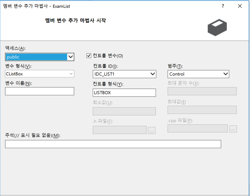Click the 최소값 field
The width and height of the screenshot is (250, 196).
coord(124,111)
